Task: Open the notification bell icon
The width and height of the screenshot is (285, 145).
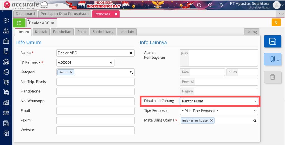Action: click(221, 5)
